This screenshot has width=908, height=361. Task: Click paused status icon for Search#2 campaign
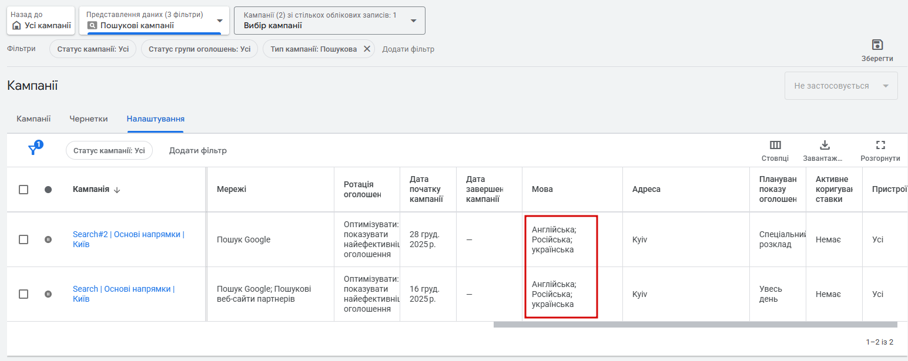[x=48, y=239]
